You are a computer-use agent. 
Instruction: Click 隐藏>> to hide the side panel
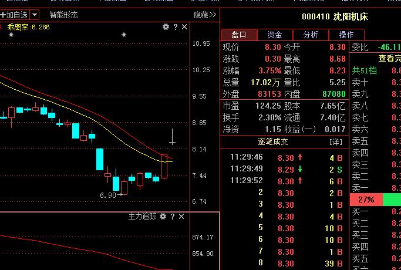tap(205, 15)
